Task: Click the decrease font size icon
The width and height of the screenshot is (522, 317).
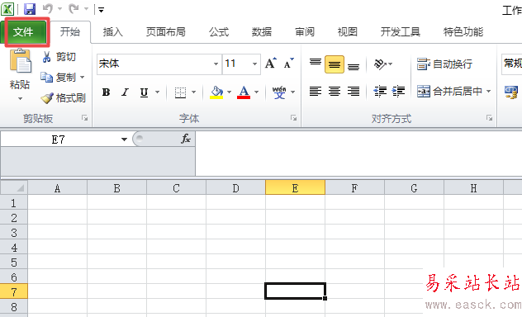Action: click(x=288, y=63)
